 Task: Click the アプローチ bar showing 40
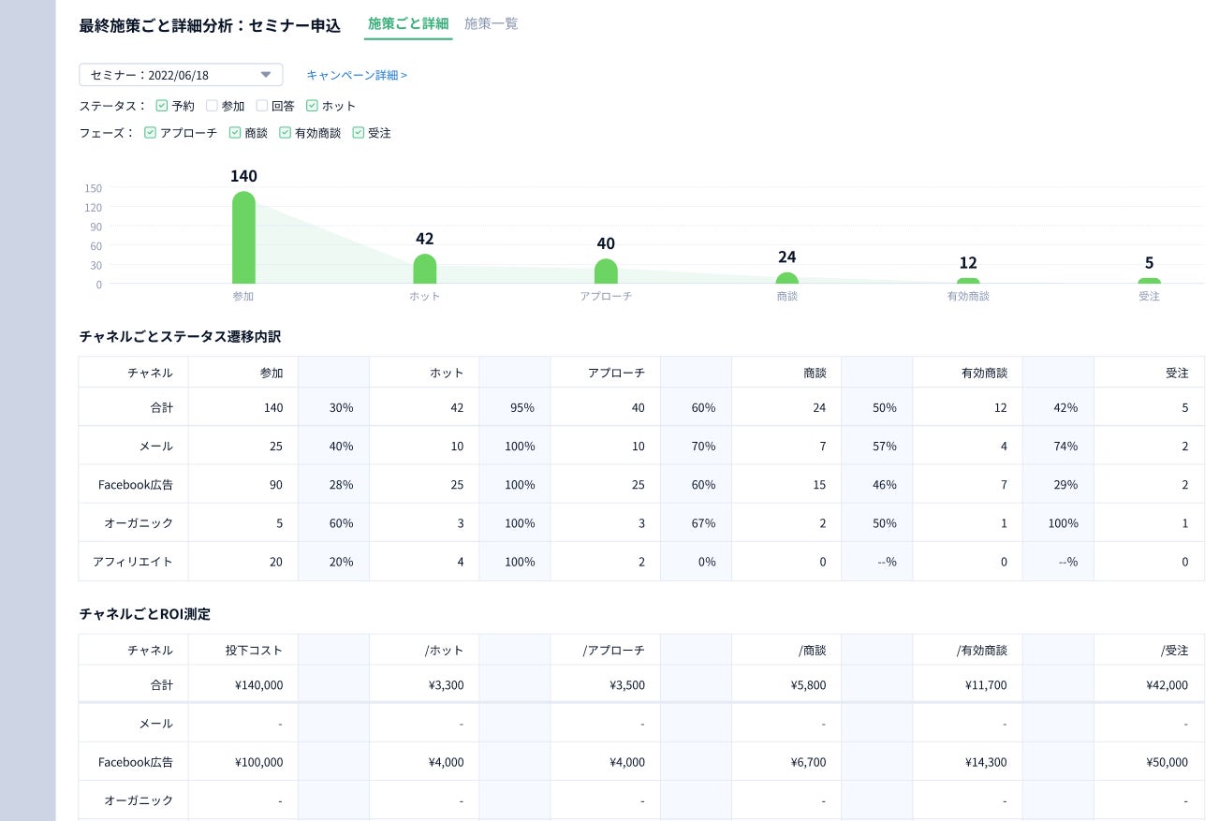coord(606,271)
